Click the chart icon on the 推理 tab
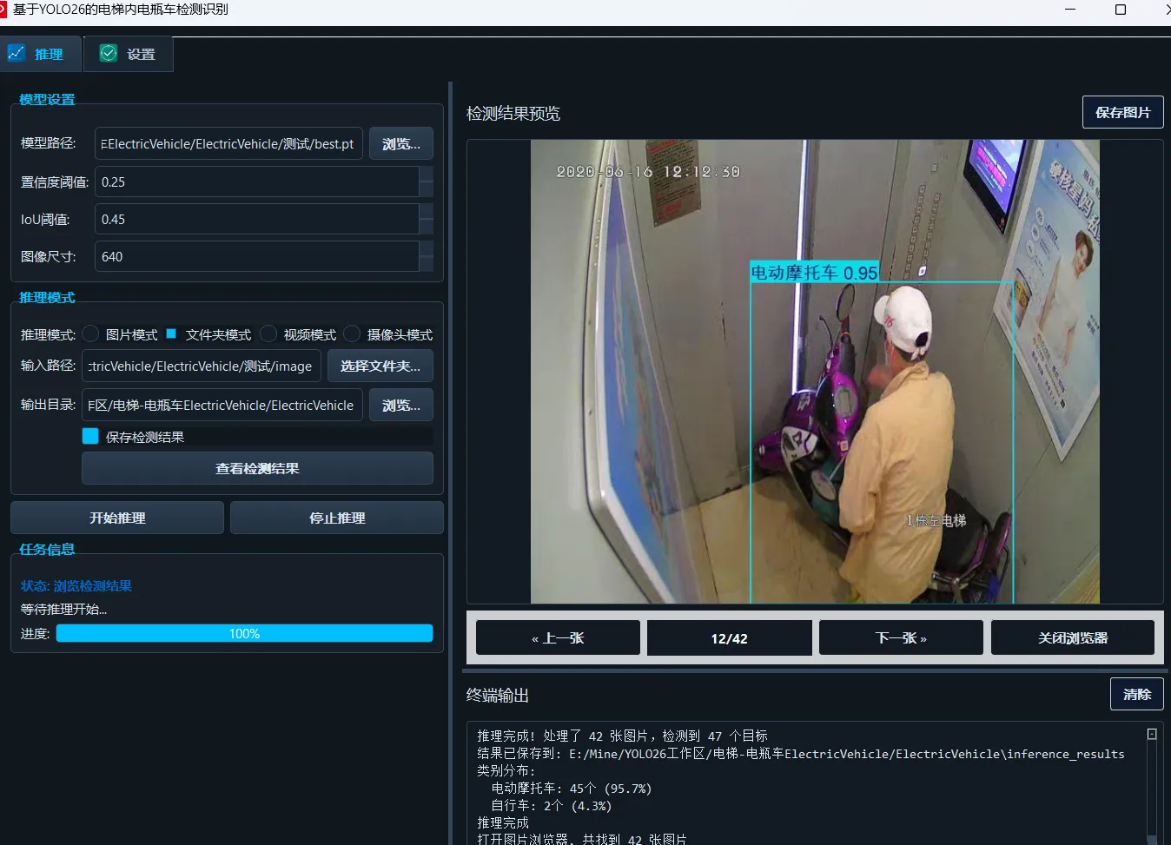 coord(17,53)
